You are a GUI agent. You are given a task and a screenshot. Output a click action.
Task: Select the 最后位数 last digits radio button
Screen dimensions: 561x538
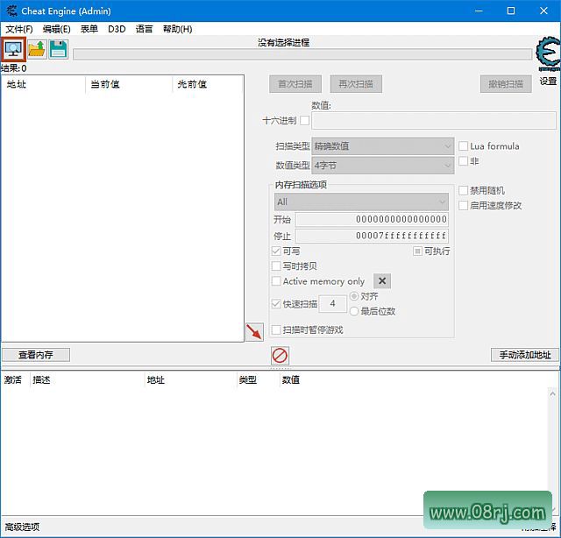[354, 311]
